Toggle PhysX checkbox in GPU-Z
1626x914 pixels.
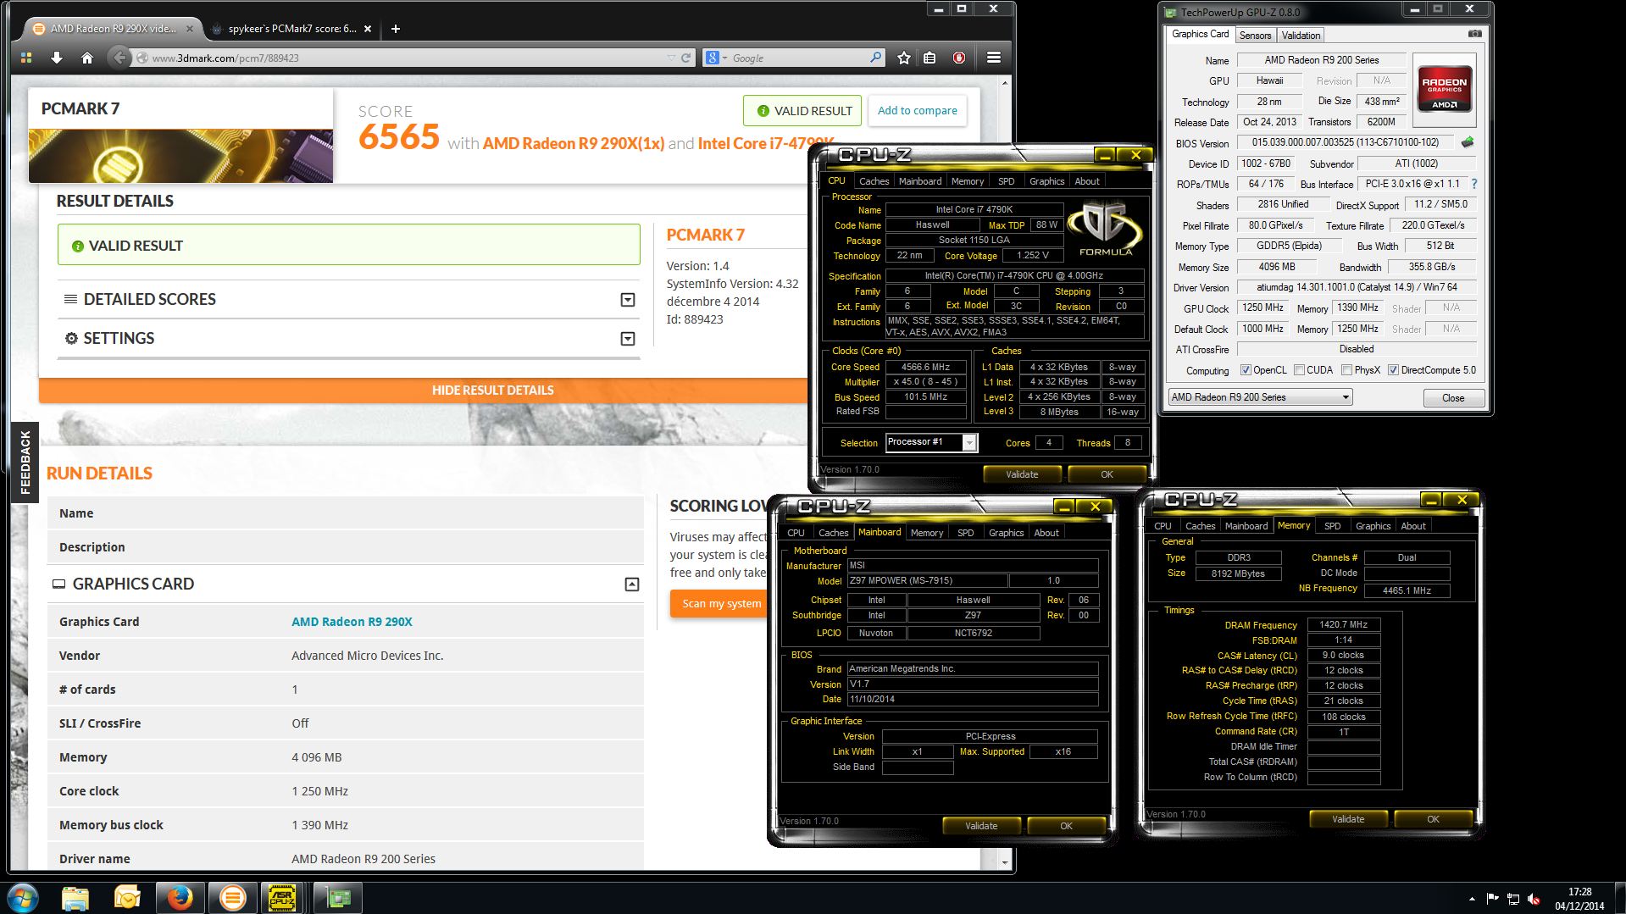point(1346,370)
